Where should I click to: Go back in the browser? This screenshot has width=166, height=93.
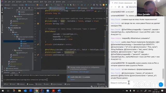[x=112, y=7]
